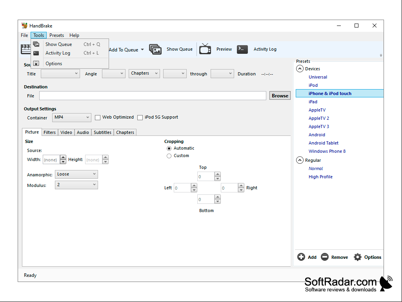Open the File menu

click(24, 35)
